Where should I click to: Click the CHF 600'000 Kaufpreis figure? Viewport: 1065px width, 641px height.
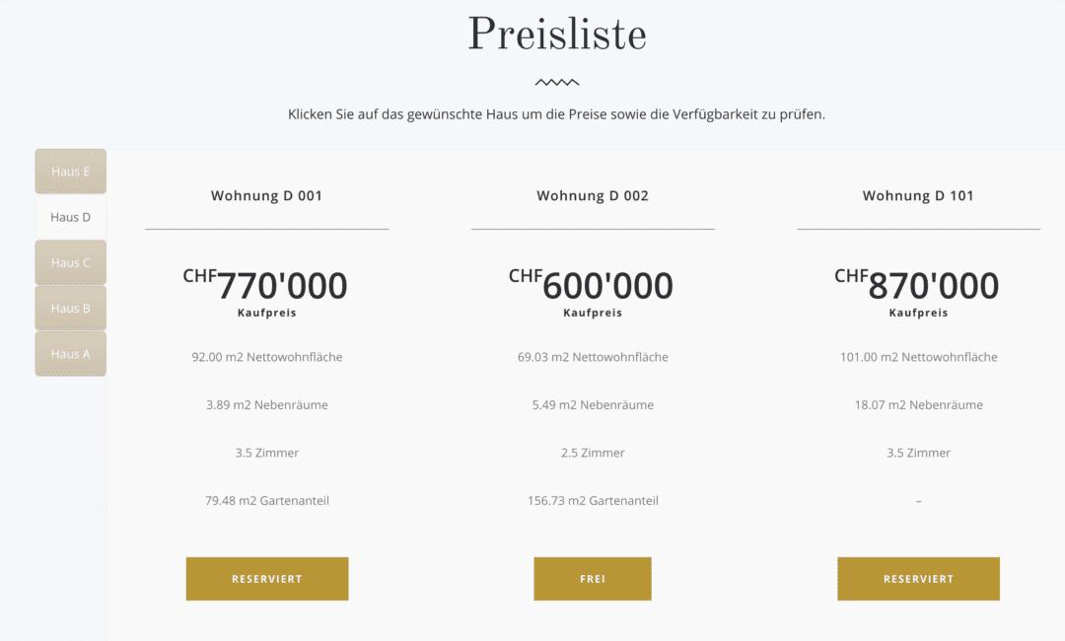592,285
